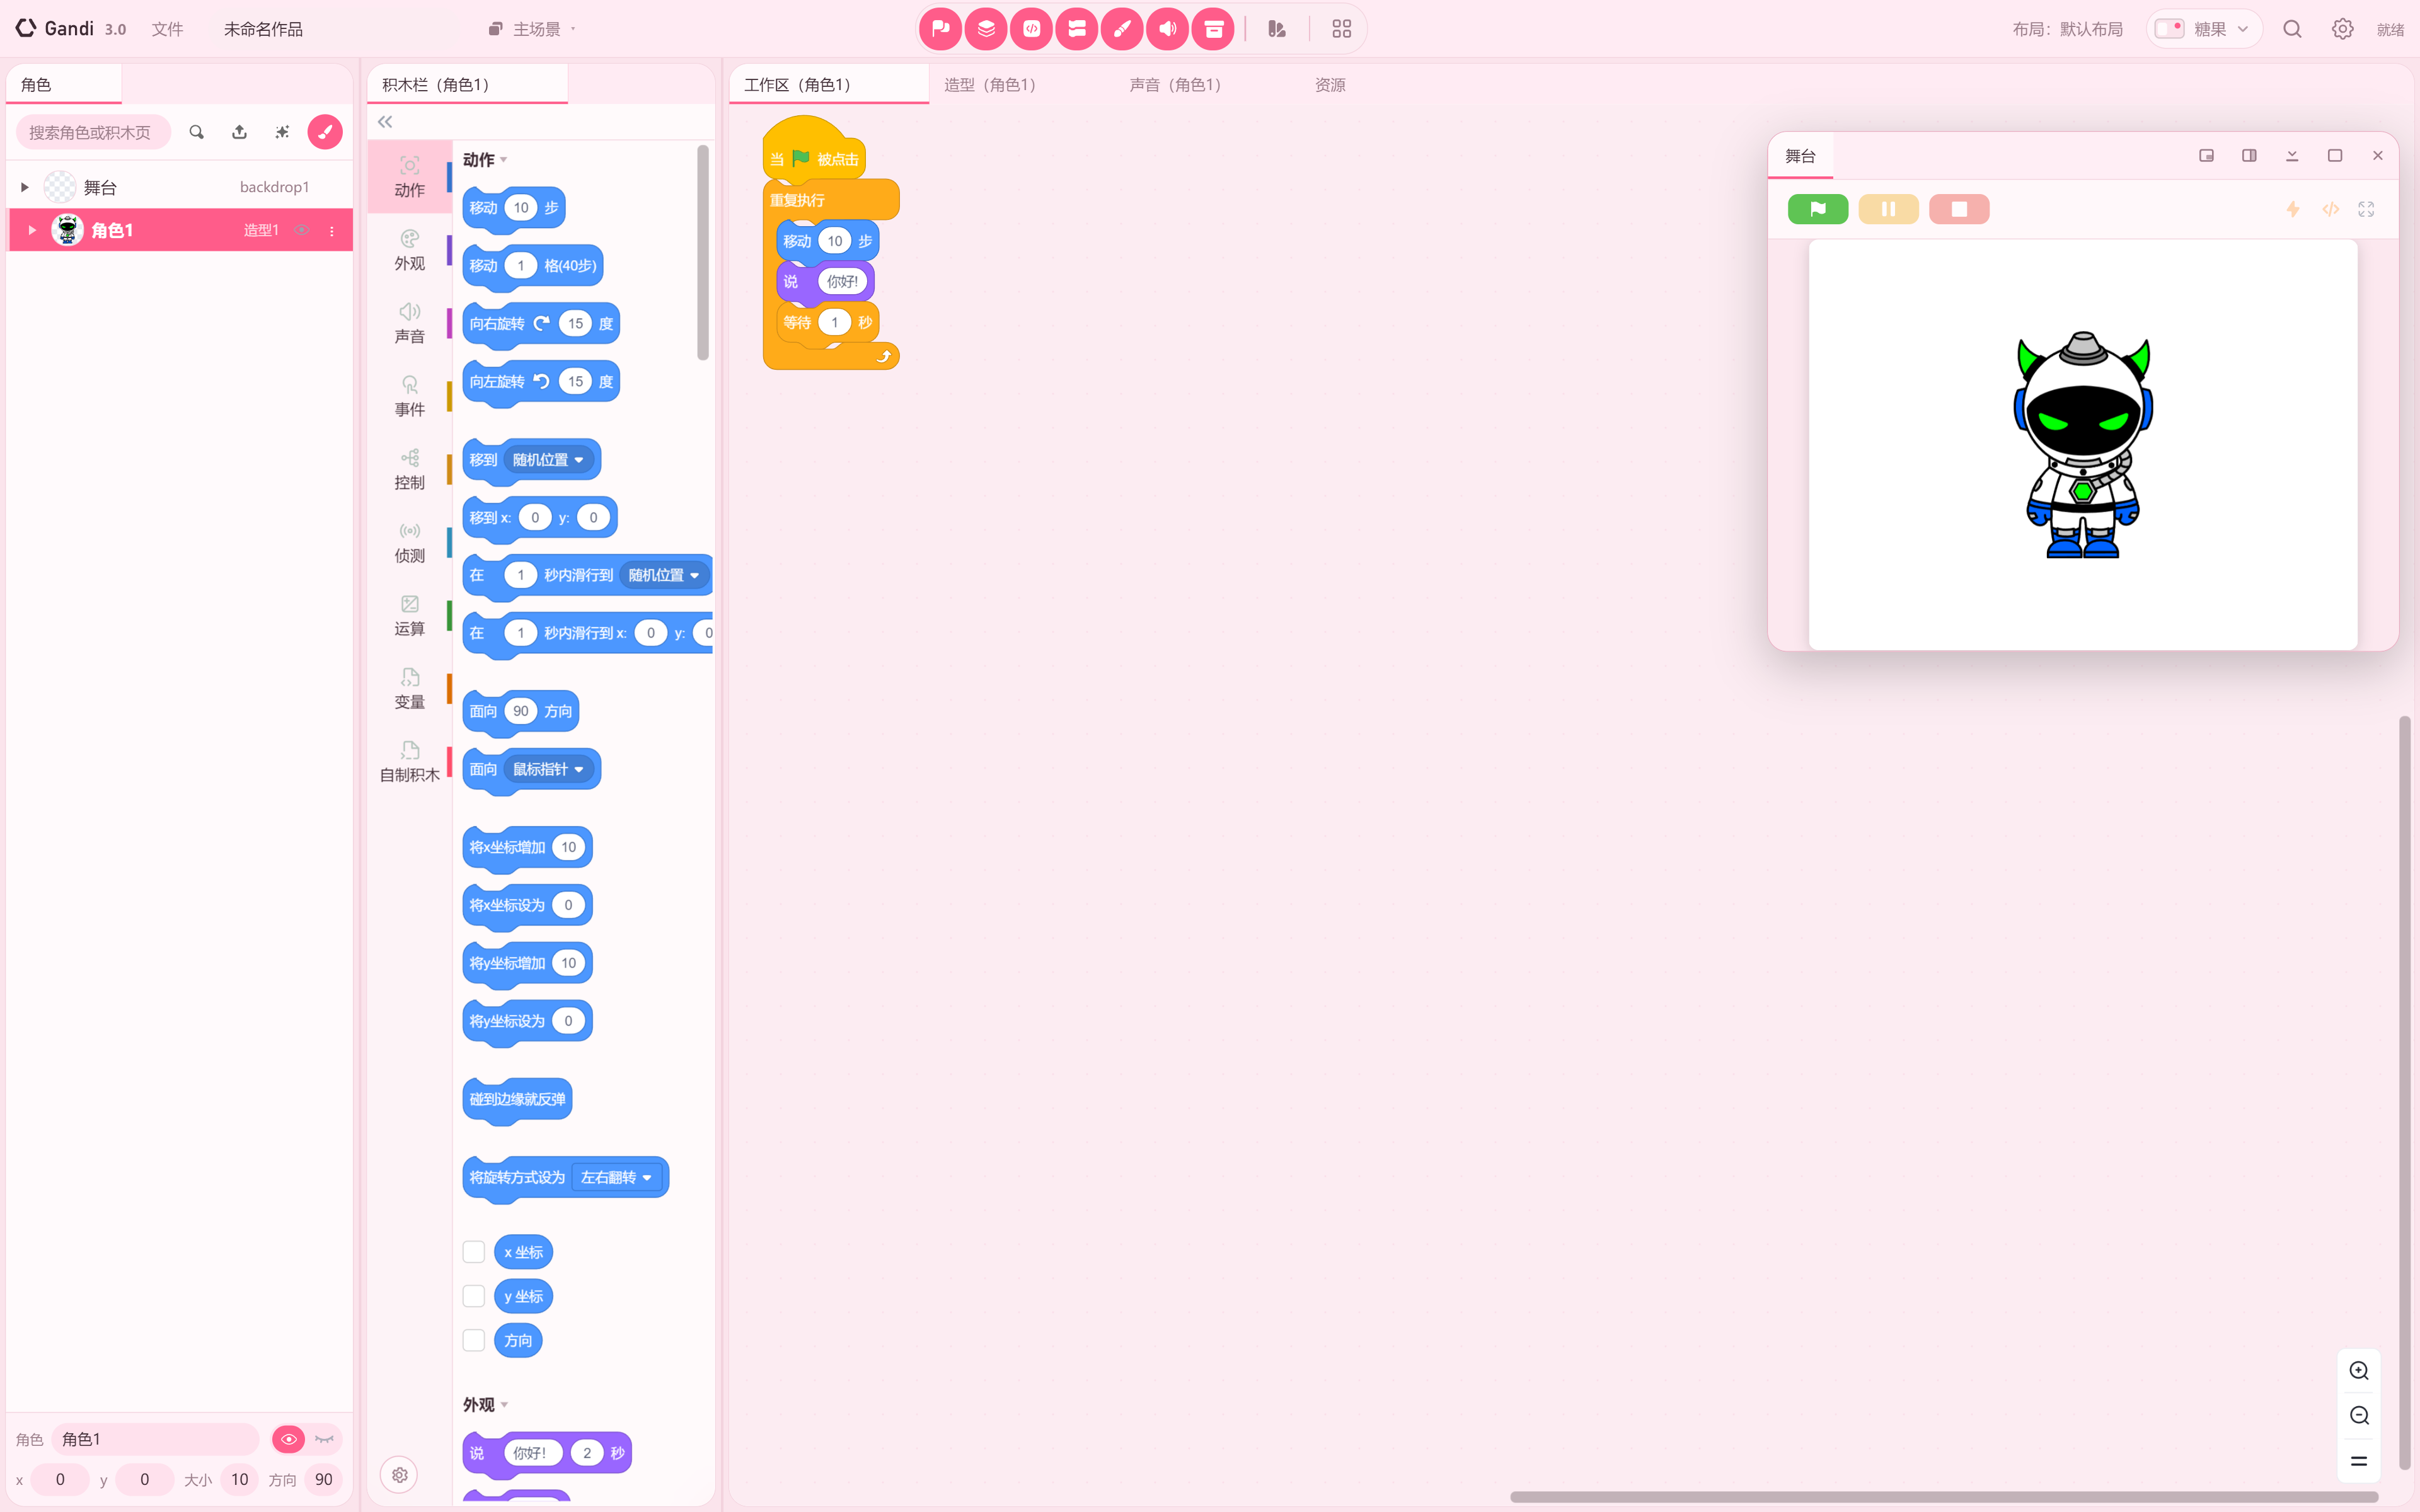Click the code icon in top toolbar
The width and height of the screenshot is (2420, 1512).
pos(1031,29)
